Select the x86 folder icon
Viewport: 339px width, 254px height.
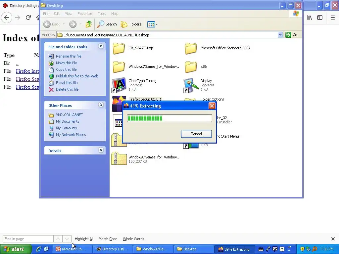[191, 67]
